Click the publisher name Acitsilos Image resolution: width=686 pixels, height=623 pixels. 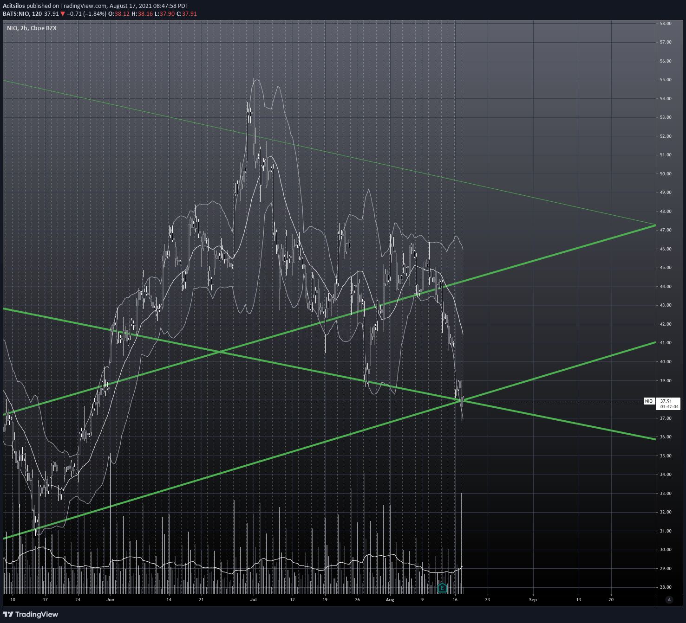pyautogui.click(x=14, y=6)
